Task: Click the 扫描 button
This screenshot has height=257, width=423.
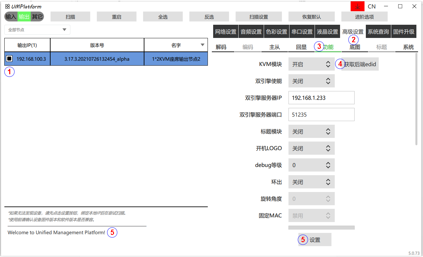Action: coord(70,17)
